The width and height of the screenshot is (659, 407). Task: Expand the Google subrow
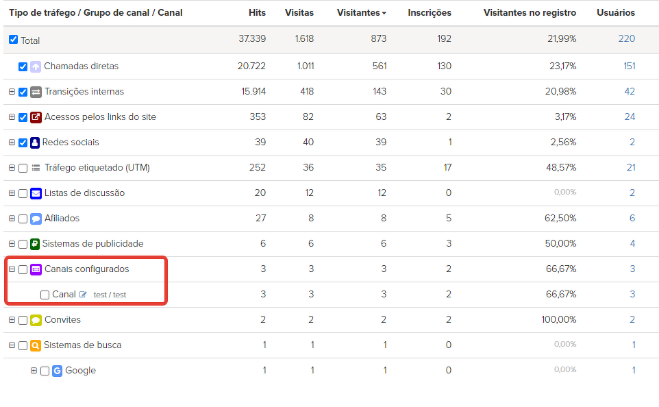point(34,371)
